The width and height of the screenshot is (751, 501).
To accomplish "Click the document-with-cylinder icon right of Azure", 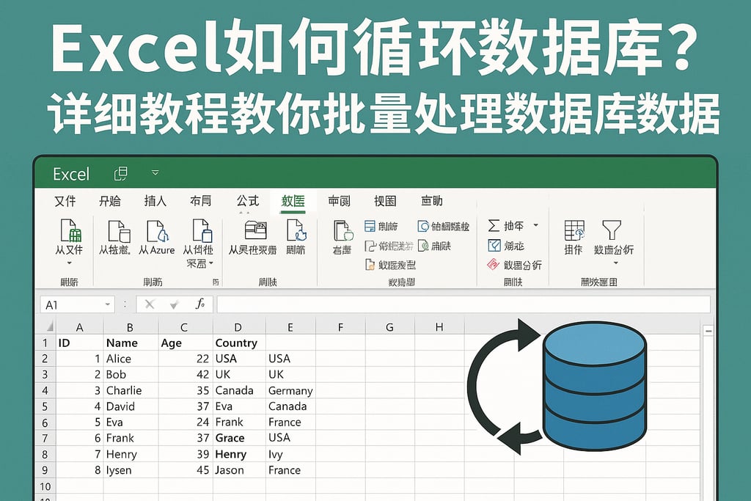I will coord(202,230).
